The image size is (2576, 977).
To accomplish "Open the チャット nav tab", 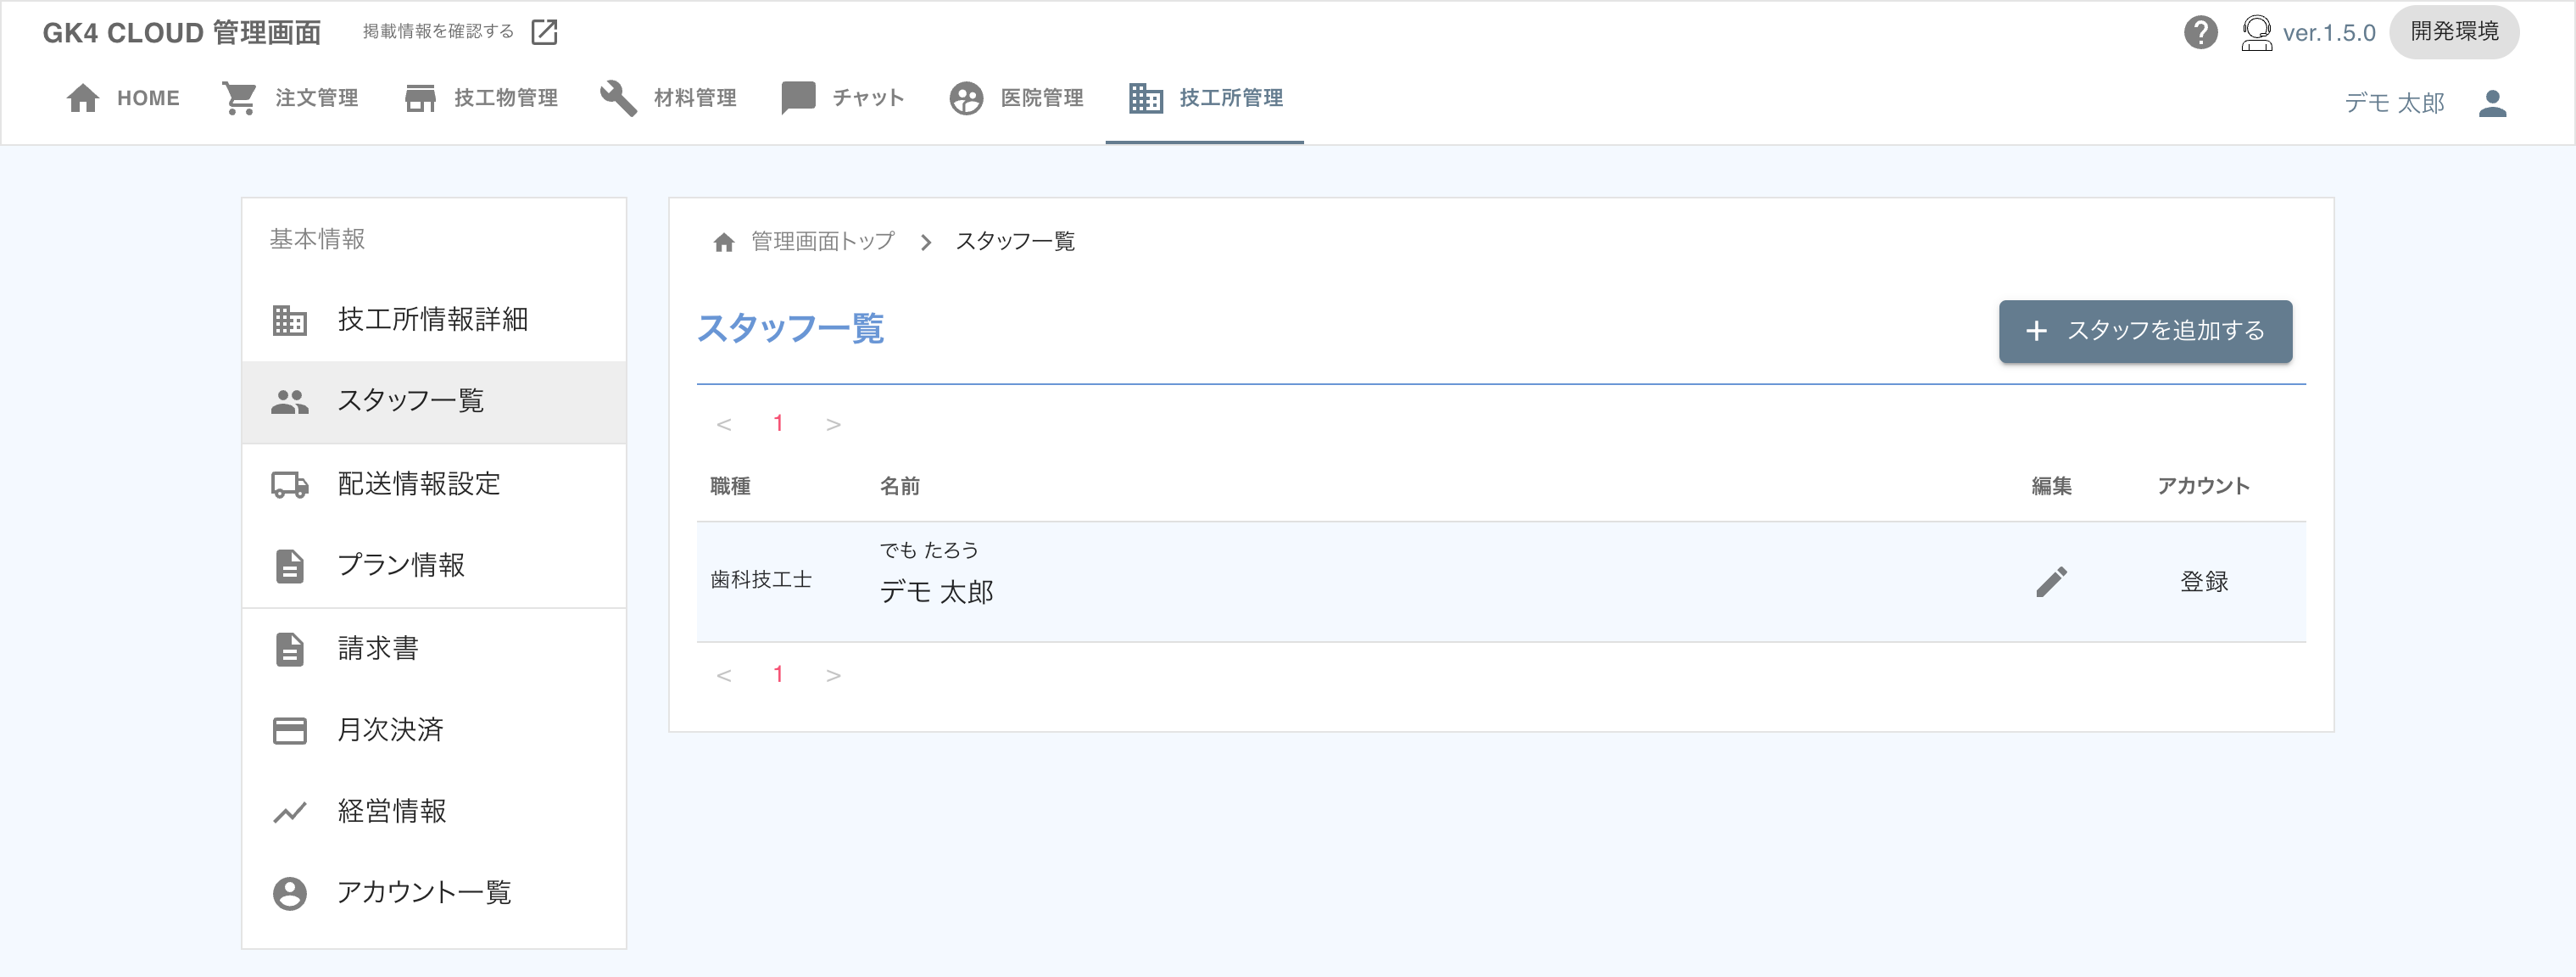I will 842,98.
